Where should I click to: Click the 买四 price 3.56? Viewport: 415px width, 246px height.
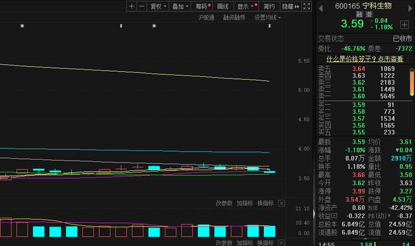pos(359,126)
